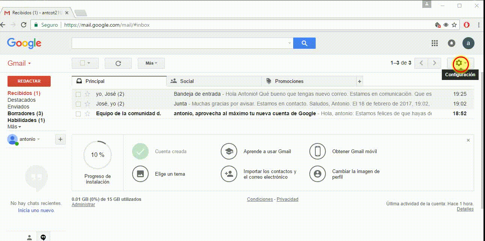Screen dimensions: 485x241
Task: Select the 'José, yo (2)' message checkbox
Action: coord(78,104)
